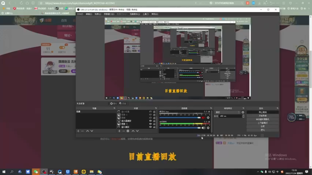Open settings gear for the 台式音响 channel
Image resolution: width=312 pixels, height=175 pixels.
click(208, 128)
